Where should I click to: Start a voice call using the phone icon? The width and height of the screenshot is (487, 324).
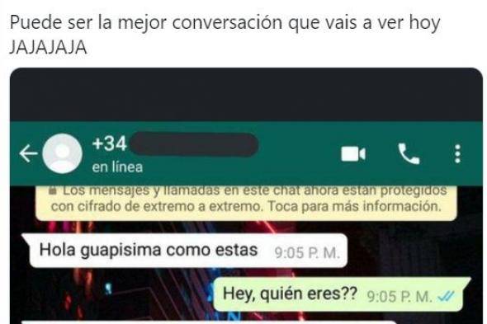point(409,153)
